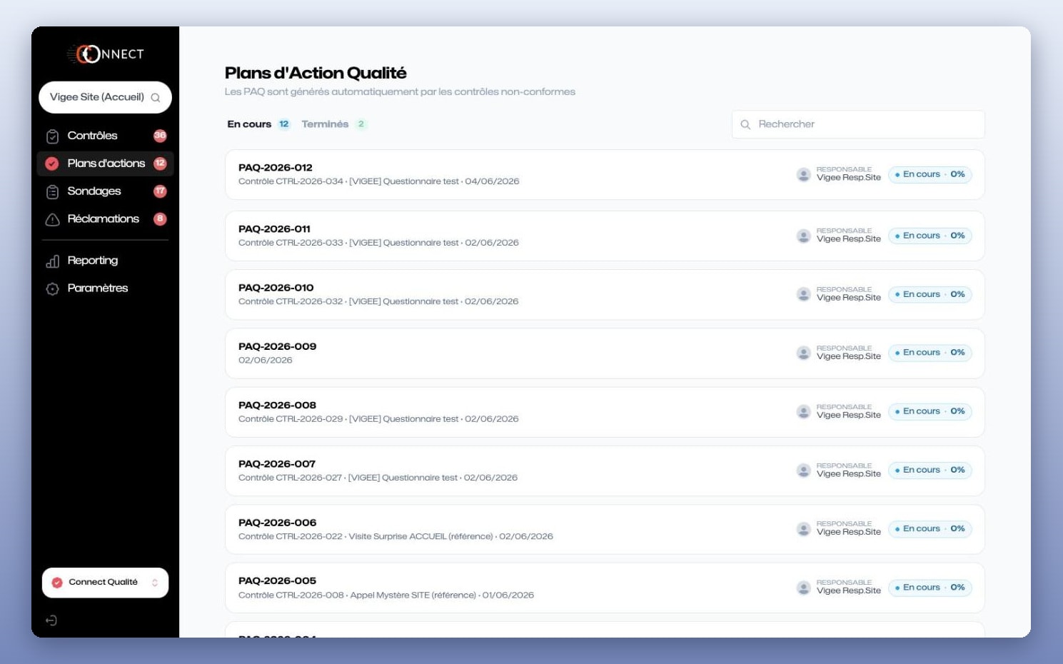Click the Plans d'actions checkmark icon
Viewport: 1063px width, 664px height.
pos(52,164)
